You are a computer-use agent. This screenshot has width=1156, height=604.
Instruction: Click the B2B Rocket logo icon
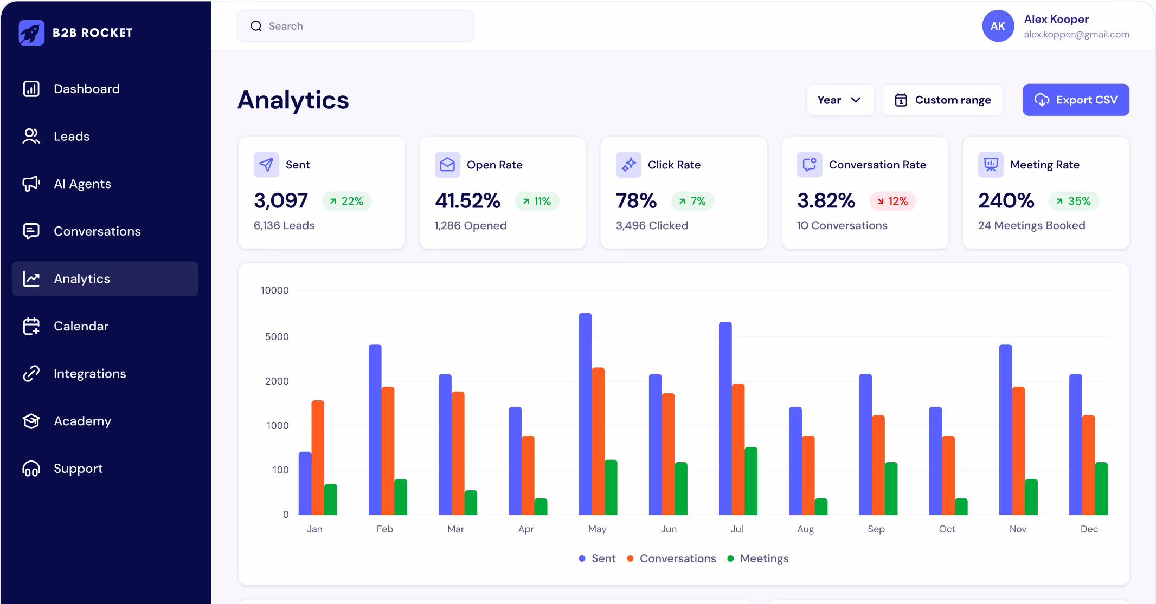coord(31,33)
